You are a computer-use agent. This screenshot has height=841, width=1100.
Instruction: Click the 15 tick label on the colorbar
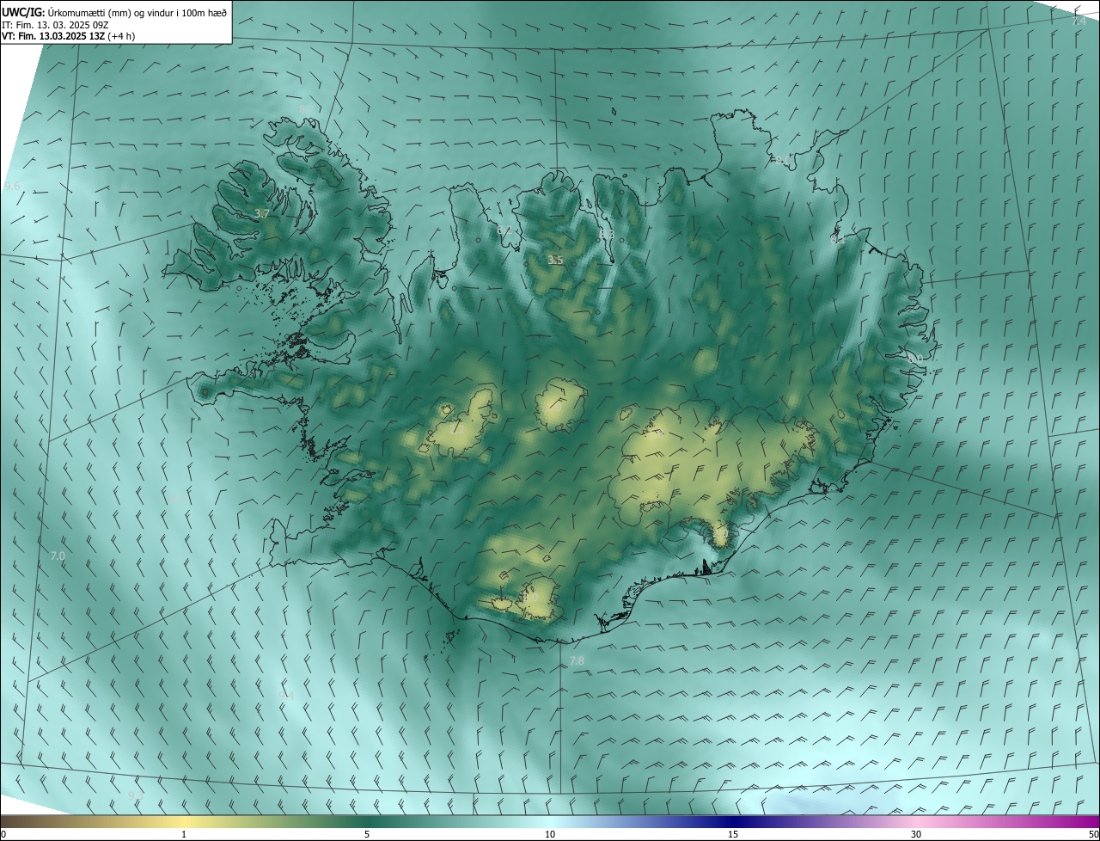[733, 834]
